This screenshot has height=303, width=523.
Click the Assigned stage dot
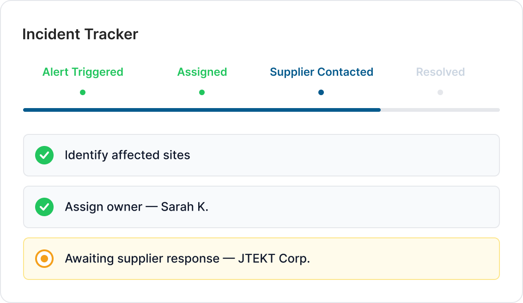(x=202, y=92)
